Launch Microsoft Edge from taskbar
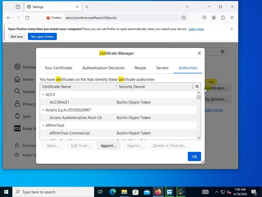Image resolution: width=262 pixels, height=197 pixels. [113, 192]
